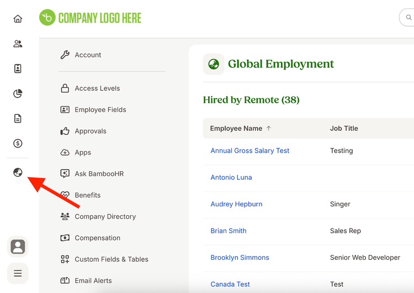Open the People icon in sidebar
Screen dimensions: 414x293
[18, 44]
